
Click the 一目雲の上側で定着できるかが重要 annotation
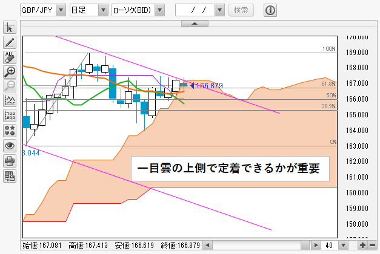tap(230, 169)
